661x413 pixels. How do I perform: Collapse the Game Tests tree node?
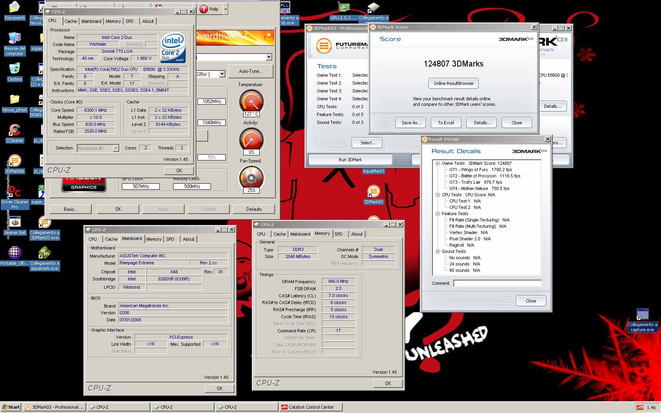(438, 163)
